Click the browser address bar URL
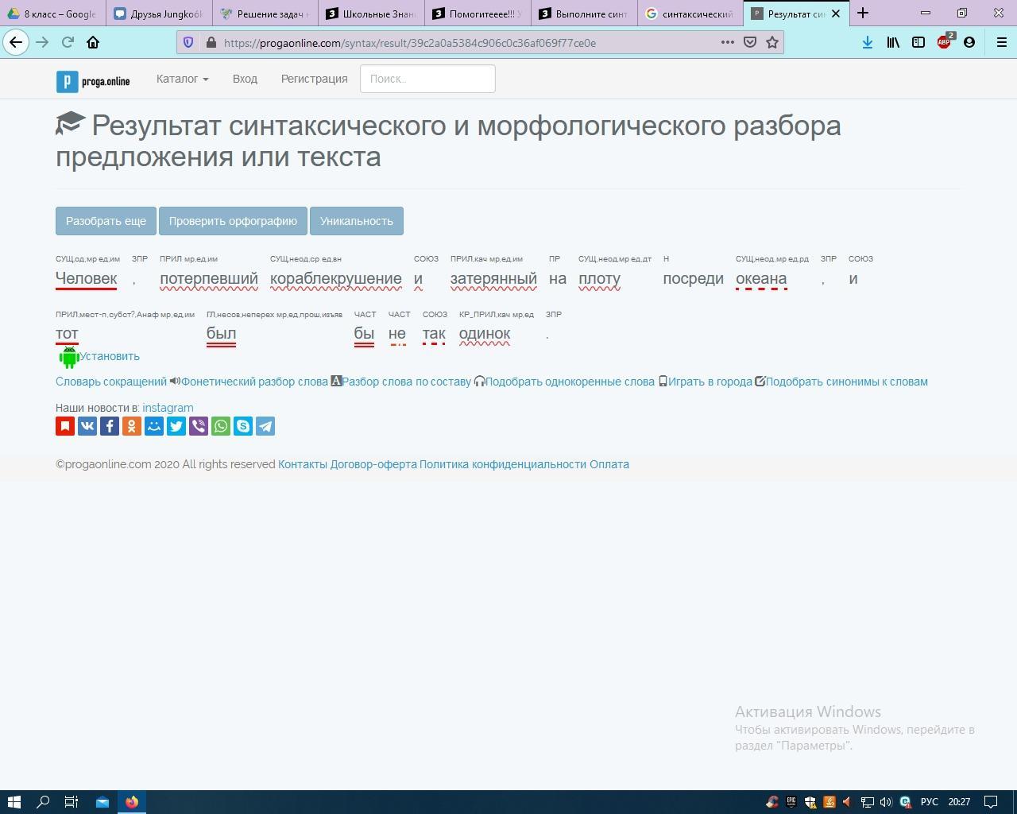This screenshot has width=1017, height=814. 410,43
